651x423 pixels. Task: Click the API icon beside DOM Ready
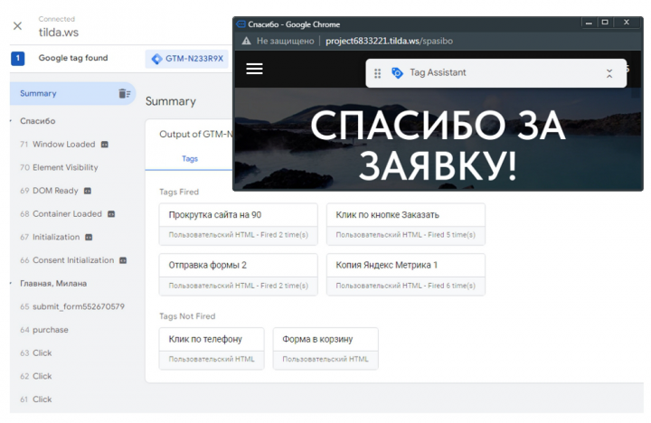[x=88, y=191]
